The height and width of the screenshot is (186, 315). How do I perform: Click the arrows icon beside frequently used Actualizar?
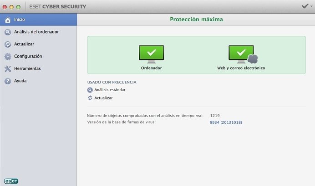pos(90,98)
